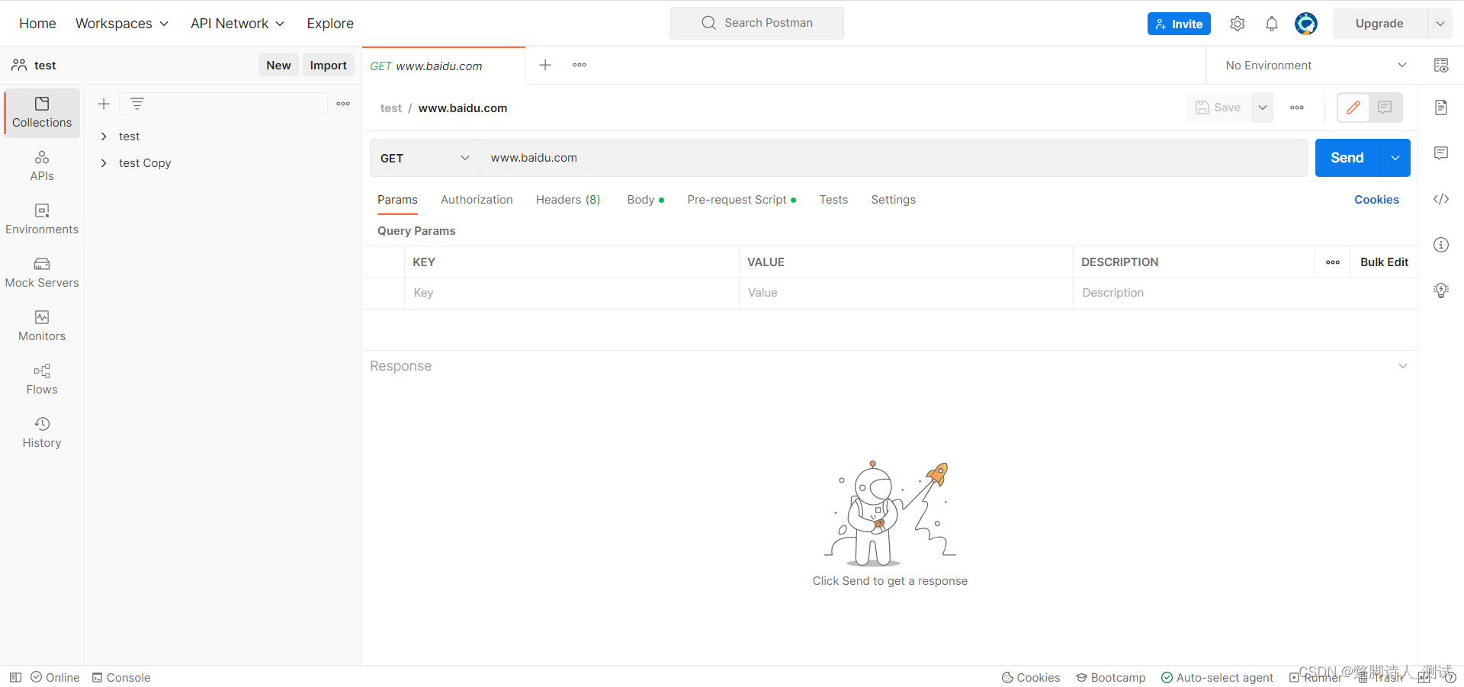
Task: Click the Upgrade button
Action: tap(1379, 24)
